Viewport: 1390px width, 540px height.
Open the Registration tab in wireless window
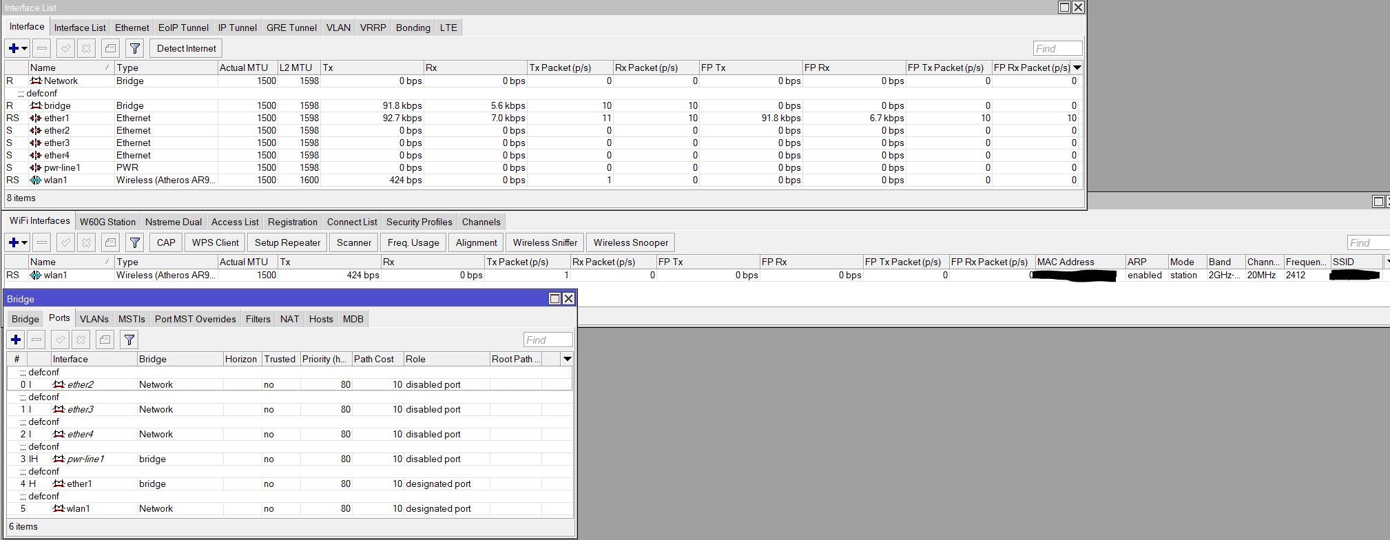pyautogui.click(x=293, y=222)
